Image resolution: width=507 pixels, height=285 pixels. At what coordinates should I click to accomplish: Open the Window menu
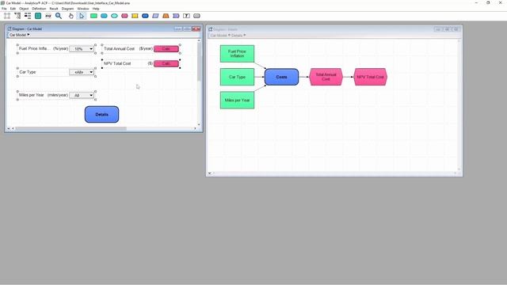[x=83, y=9]
